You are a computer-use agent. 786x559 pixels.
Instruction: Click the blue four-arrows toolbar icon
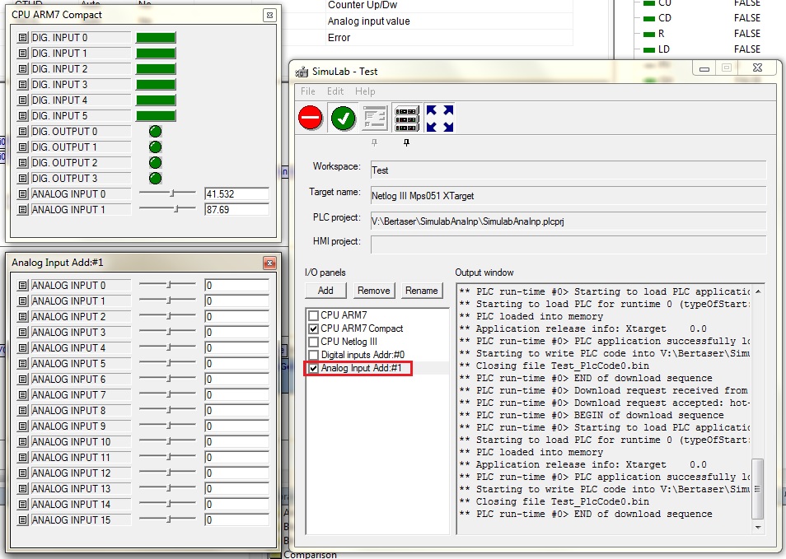440,119
